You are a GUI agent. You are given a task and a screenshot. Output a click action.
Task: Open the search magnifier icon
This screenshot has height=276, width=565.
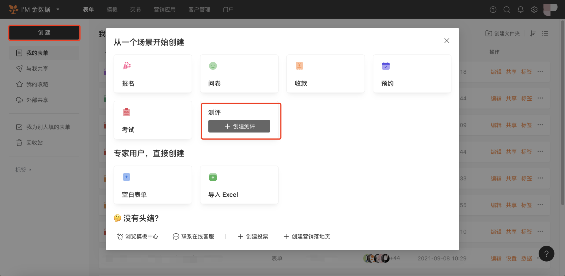pos(507,10)
